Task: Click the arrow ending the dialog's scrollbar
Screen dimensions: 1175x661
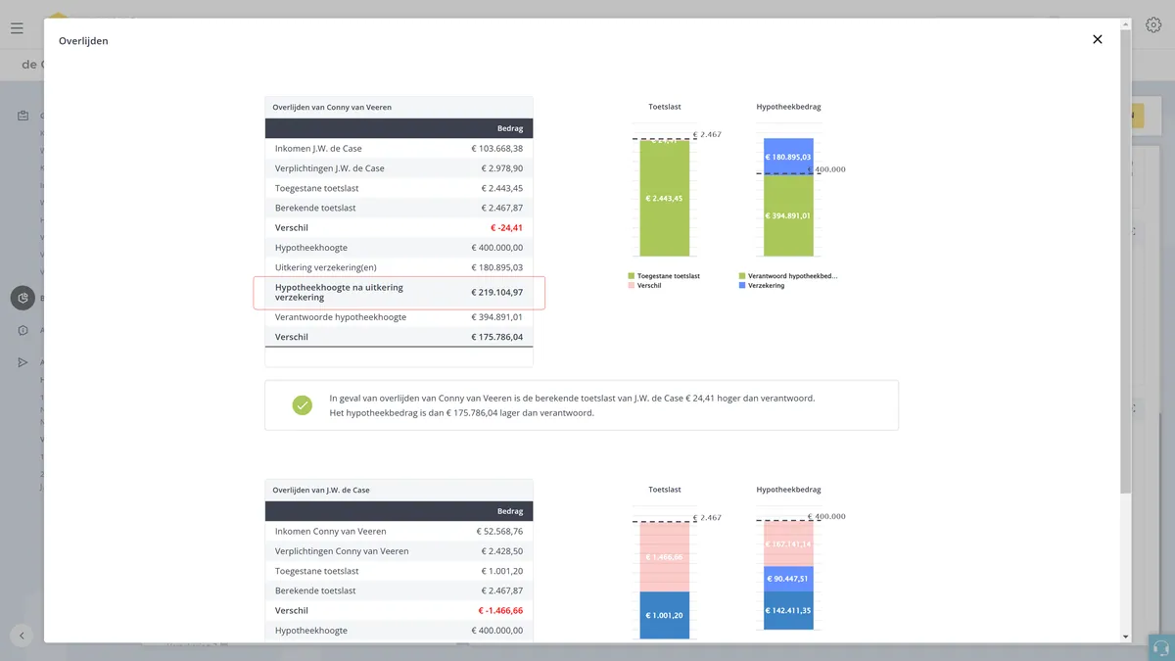Action: [1125, 637]
